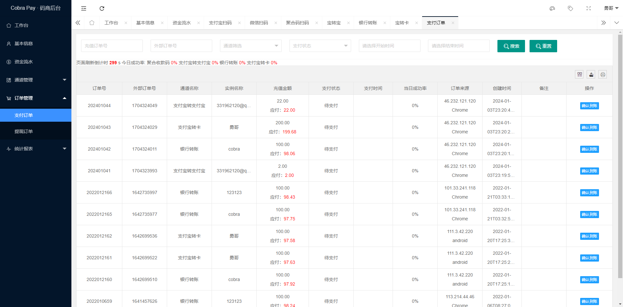The height and width of the screenshot is (307, 623).
Task: Click the start time picker field
Action: [390, 46]
